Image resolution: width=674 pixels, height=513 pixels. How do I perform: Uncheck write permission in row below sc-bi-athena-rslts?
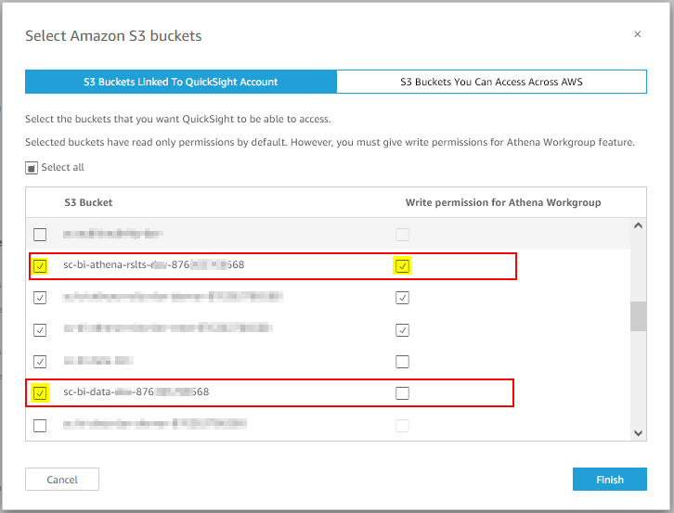(402, 297)
